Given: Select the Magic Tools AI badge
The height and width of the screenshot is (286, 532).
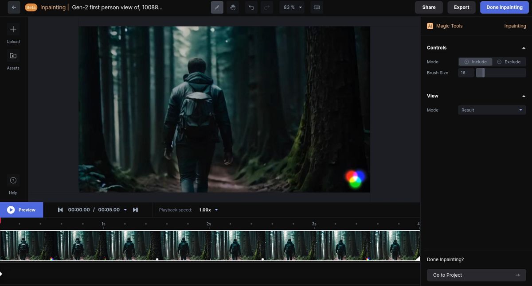Looking at the screenshot, I should (430, 26).
